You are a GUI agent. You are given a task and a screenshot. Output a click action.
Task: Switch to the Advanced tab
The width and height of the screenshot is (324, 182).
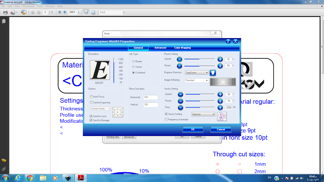tap(160, 48)
